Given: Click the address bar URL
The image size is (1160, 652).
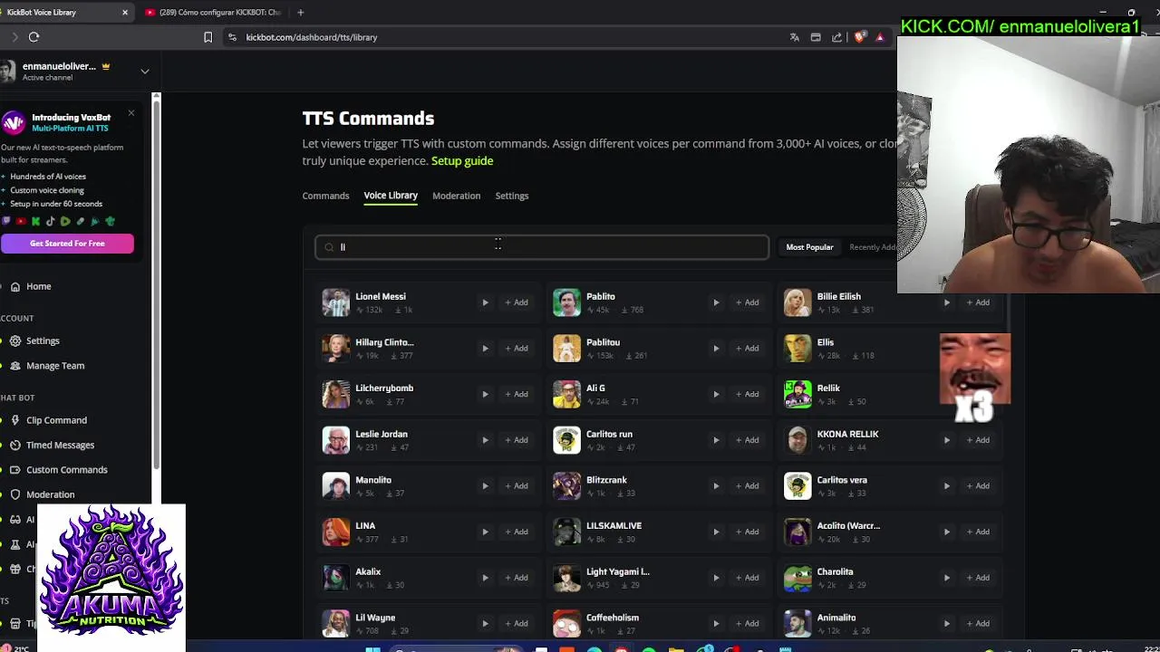Looking at the screenshot, I should point(312,37).
